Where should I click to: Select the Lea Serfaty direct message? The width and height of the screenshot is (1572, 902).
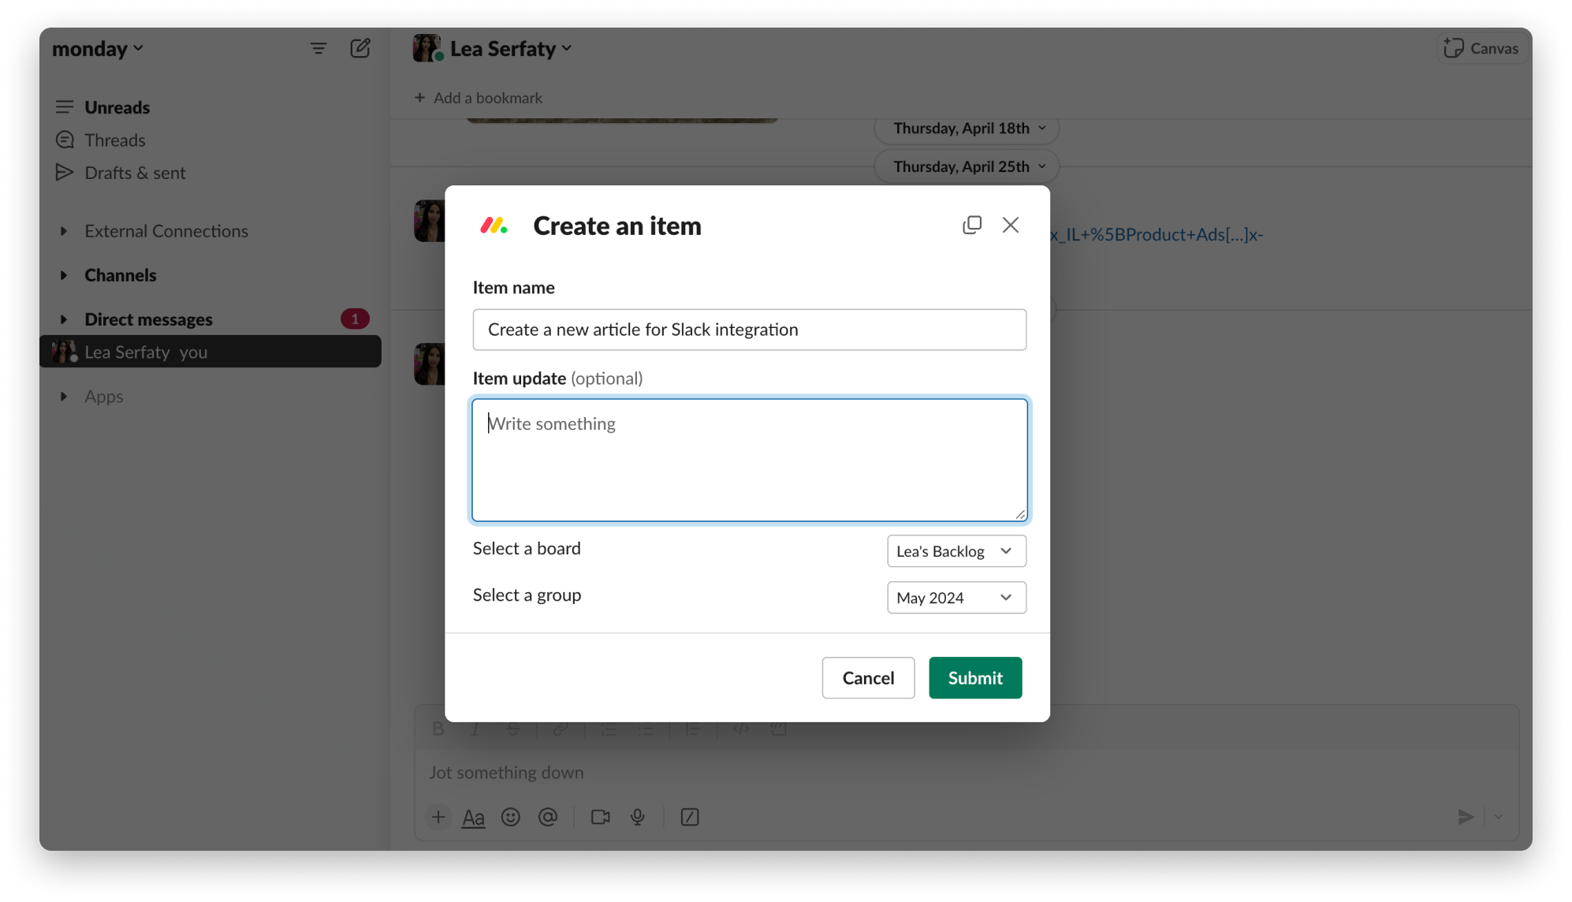(210, 352)
